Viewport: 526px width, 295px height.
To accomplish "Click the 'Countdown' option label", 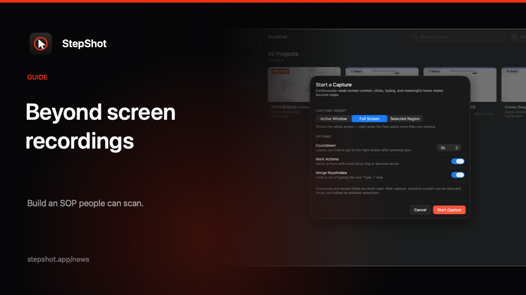I will (x=326, y=146).
